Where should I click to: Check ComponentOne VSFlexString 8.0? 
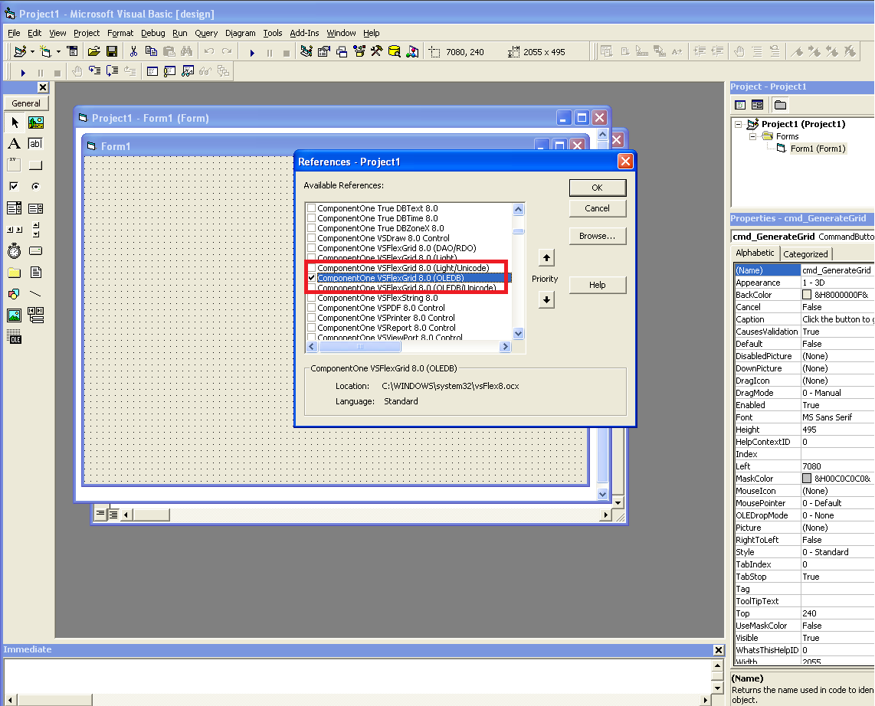(311, 298)
